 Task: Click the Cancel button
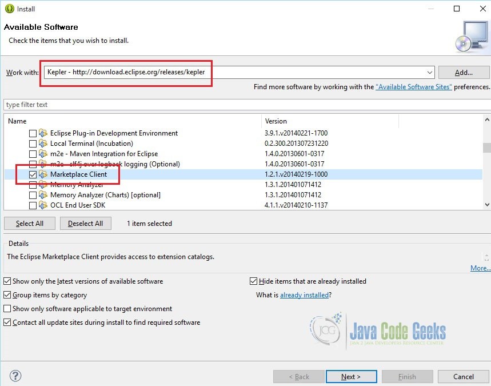(x=464, y=377)
